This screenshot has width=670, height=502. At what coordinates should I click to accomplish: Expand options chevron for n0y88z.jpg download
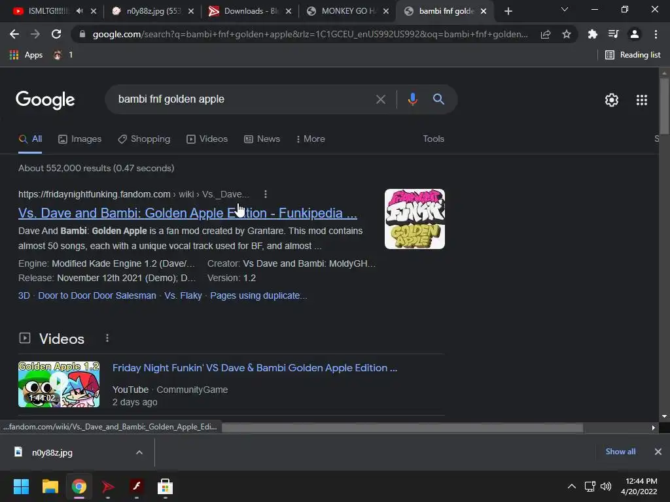click(x=139, y=452)
